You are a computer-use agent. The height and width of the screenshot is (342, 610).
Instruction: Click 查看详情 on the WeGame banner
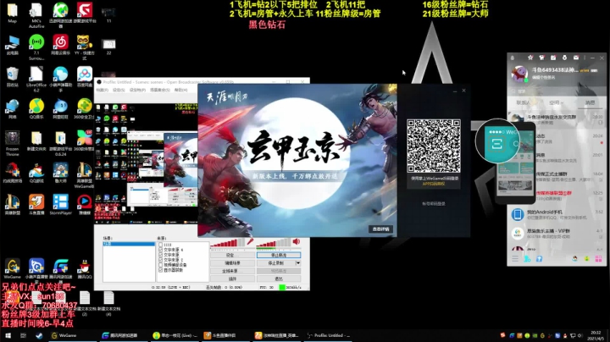(380, 229)
